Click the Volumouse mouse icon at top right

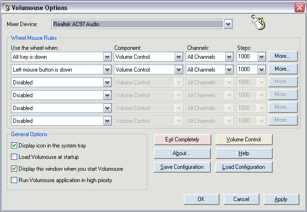(x=257, y=22)
